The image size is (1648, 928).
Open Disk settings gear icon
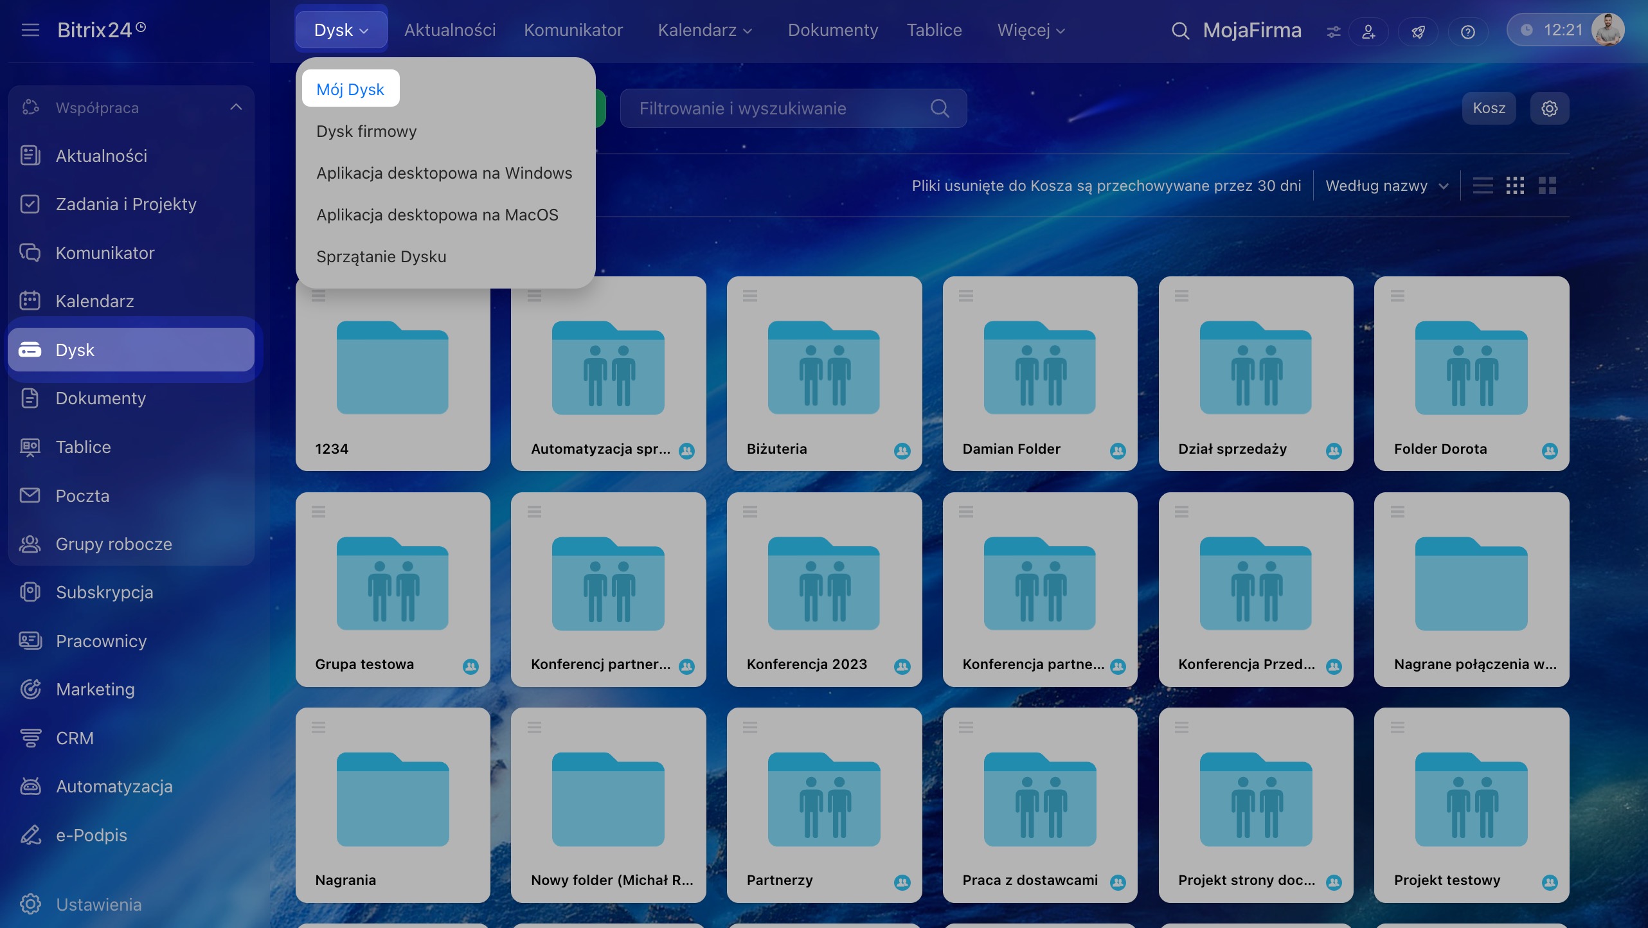1549,108
